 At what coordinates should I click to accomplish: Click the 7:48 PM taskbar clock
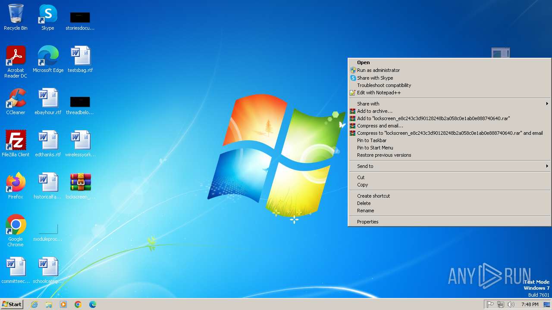point(530,304)
